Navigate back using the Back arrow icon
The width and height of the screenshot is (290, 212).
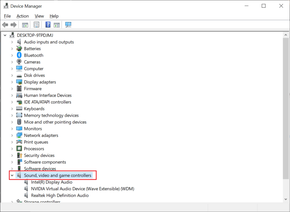click(x=5, y=25)
